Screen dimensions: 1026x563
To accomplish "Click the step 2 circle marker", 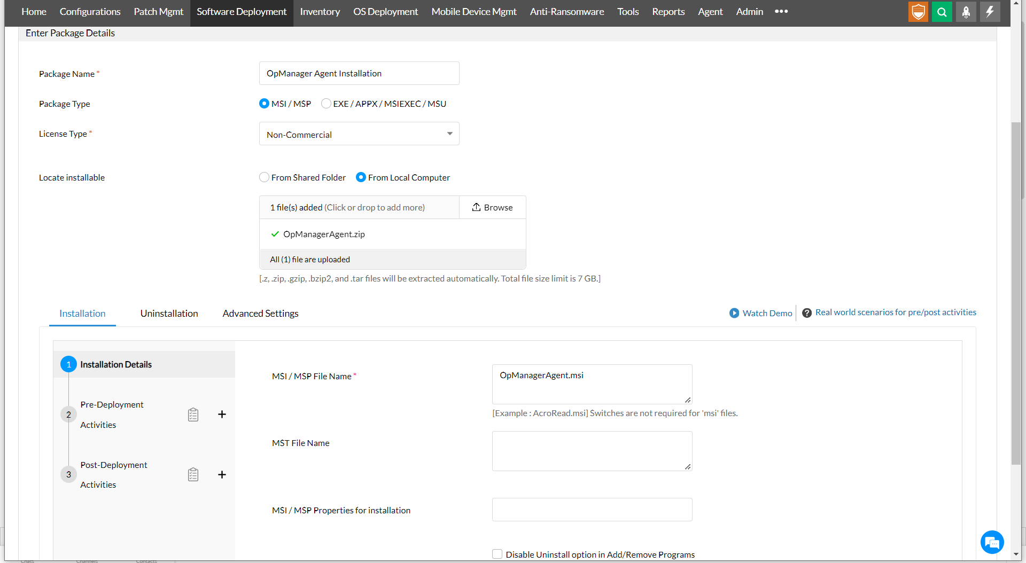I will (68, 415).
